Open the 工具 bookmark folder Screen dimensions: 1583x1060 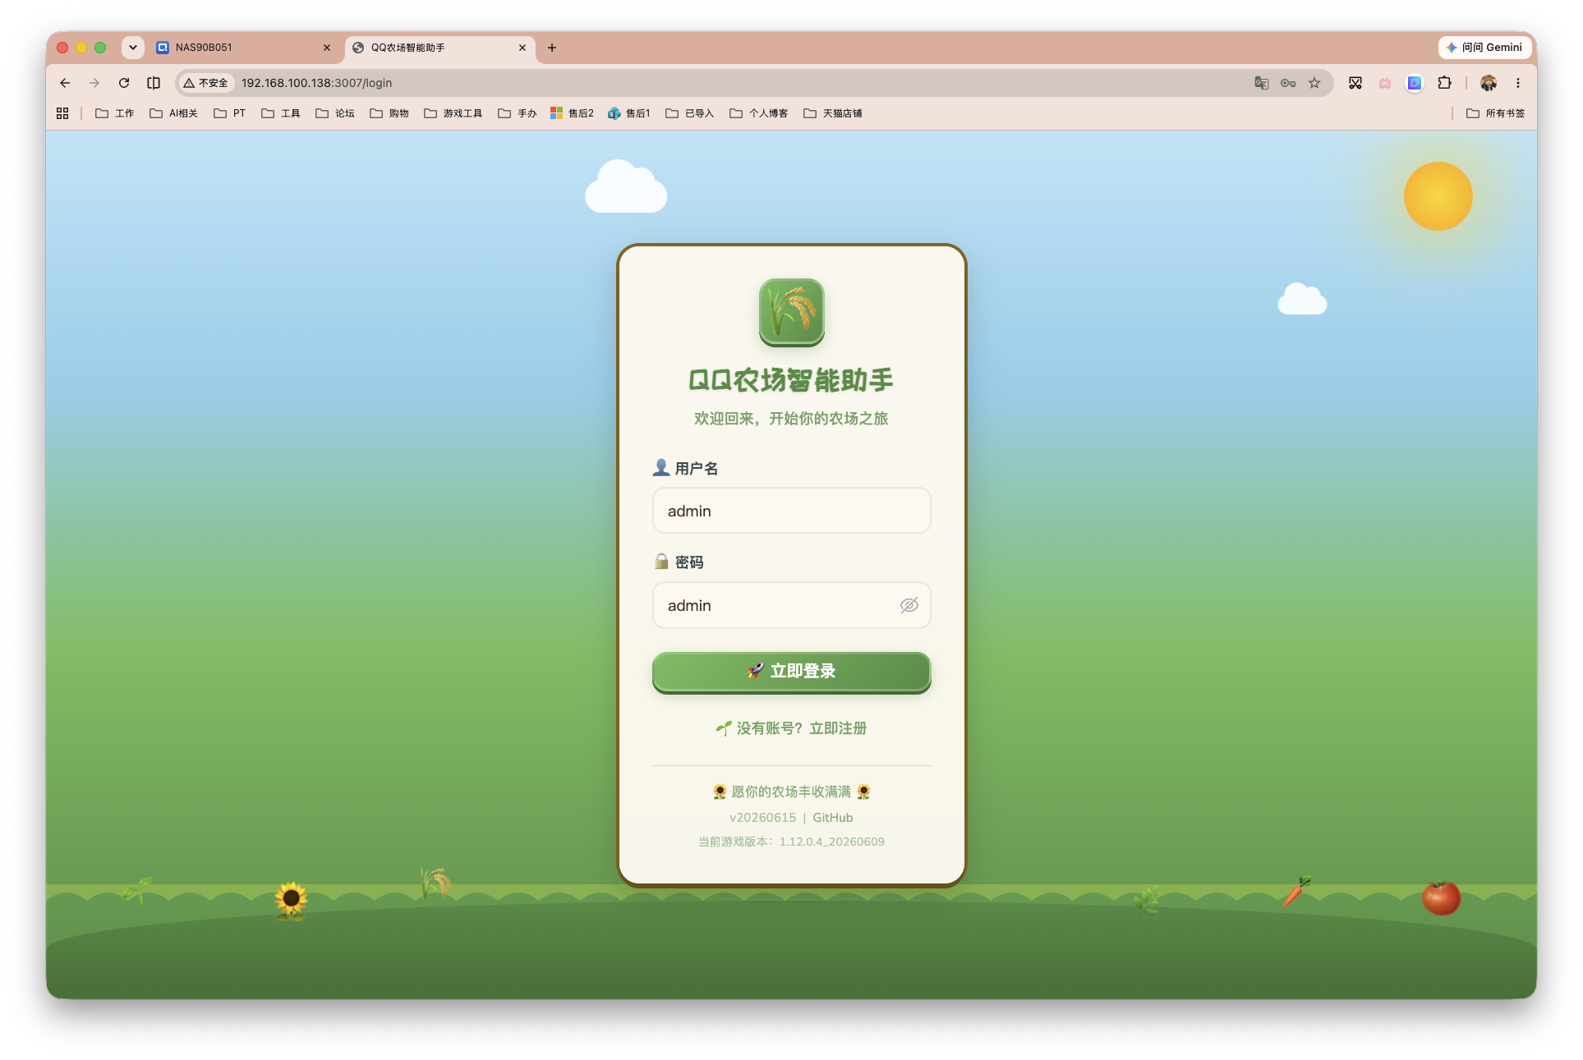281,113
